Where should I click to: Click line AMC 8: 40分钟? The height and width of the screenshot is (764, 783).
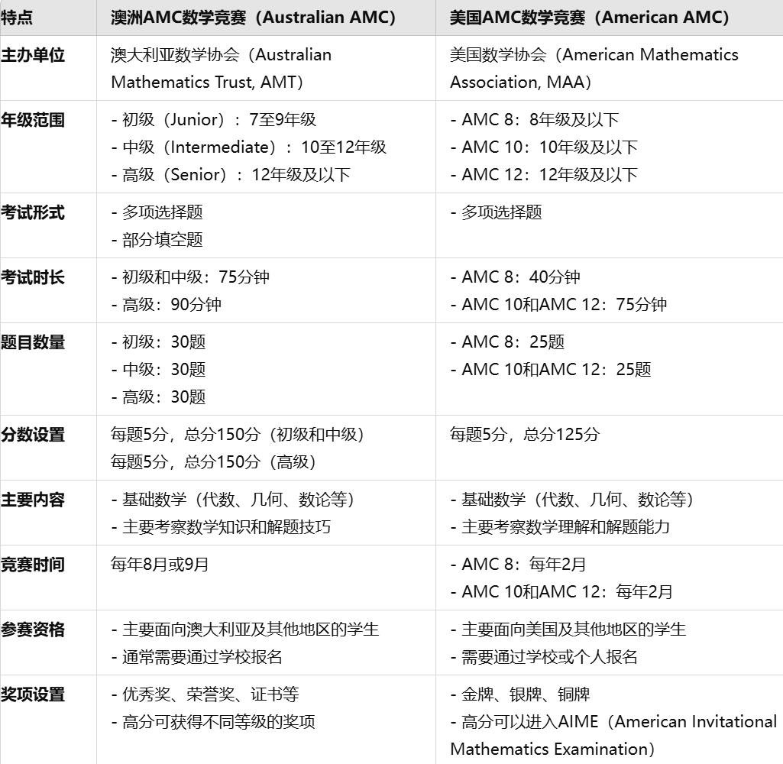[x=516, y=277]
